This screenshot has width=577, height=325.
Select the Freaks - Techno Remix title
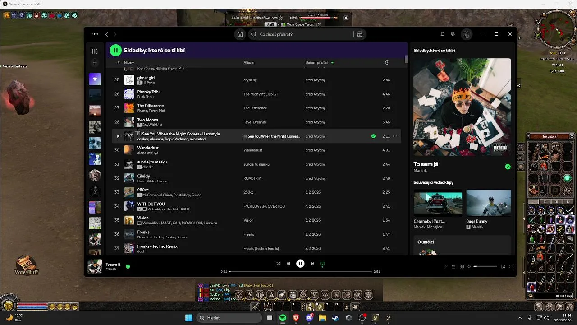coord(157,246)
